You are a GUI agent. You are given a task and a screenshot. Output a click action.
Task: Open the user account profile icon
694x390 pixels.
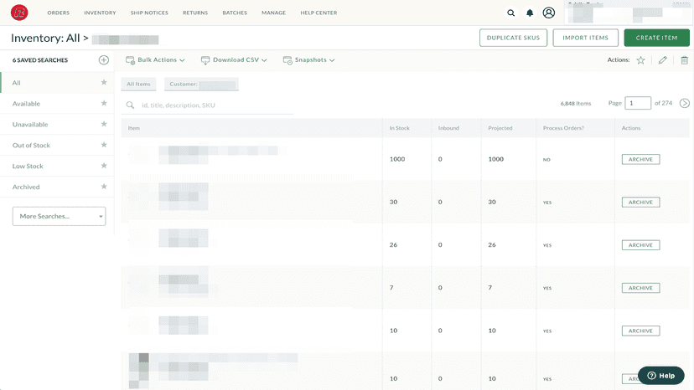click(x=549, y=13)
